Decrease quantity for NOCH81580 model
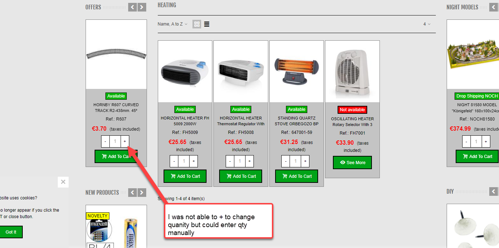 click(x=467, y=141)
